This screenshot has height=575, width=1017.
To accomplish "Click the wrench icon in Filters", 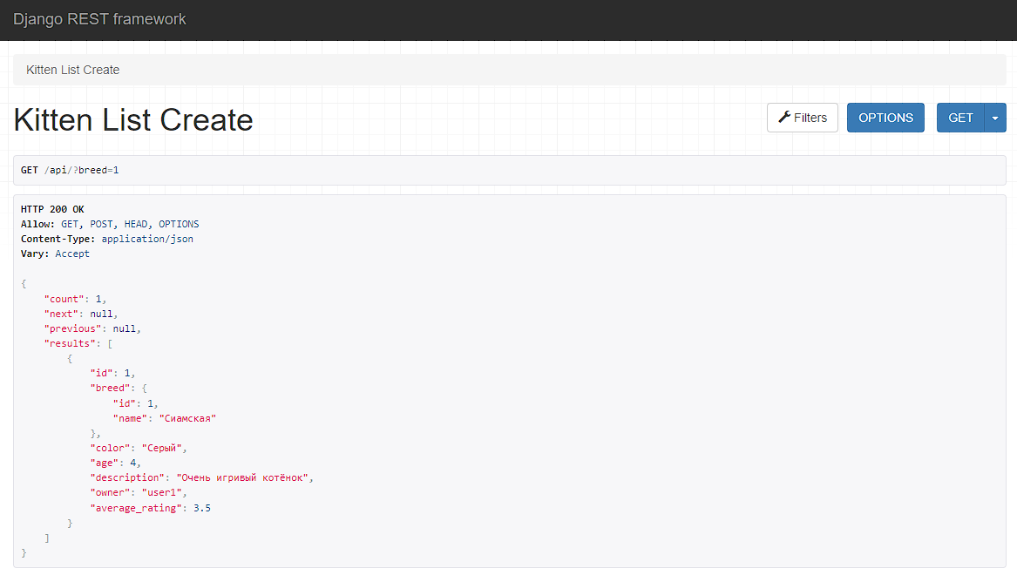I will point(784,118).
